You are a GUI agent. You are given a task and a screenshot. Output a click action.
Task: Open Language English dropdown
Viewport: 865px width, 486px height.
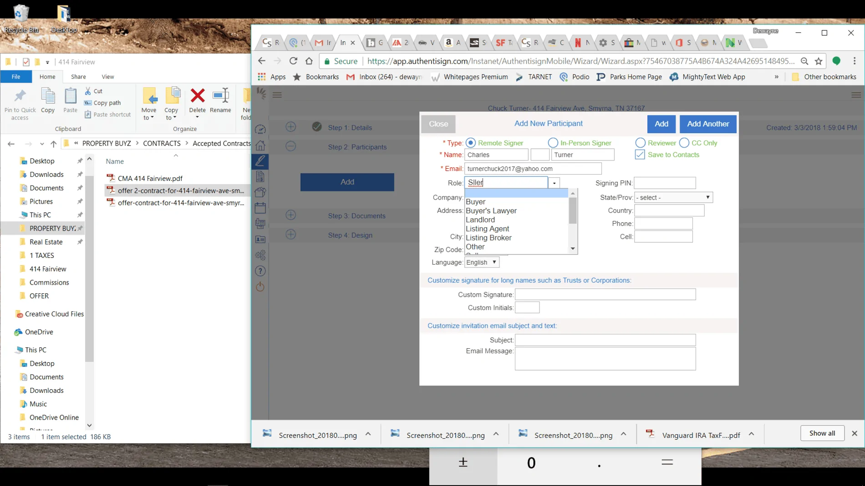pos(482,262)
